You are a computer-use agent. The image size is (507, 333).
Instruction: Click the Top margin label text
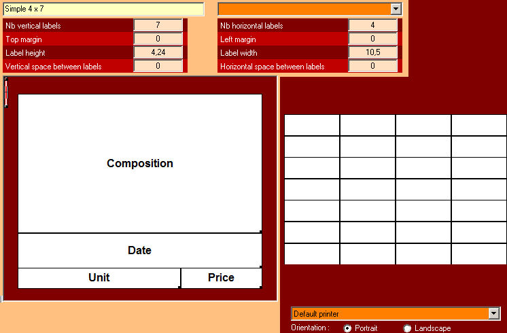point(24,39)
